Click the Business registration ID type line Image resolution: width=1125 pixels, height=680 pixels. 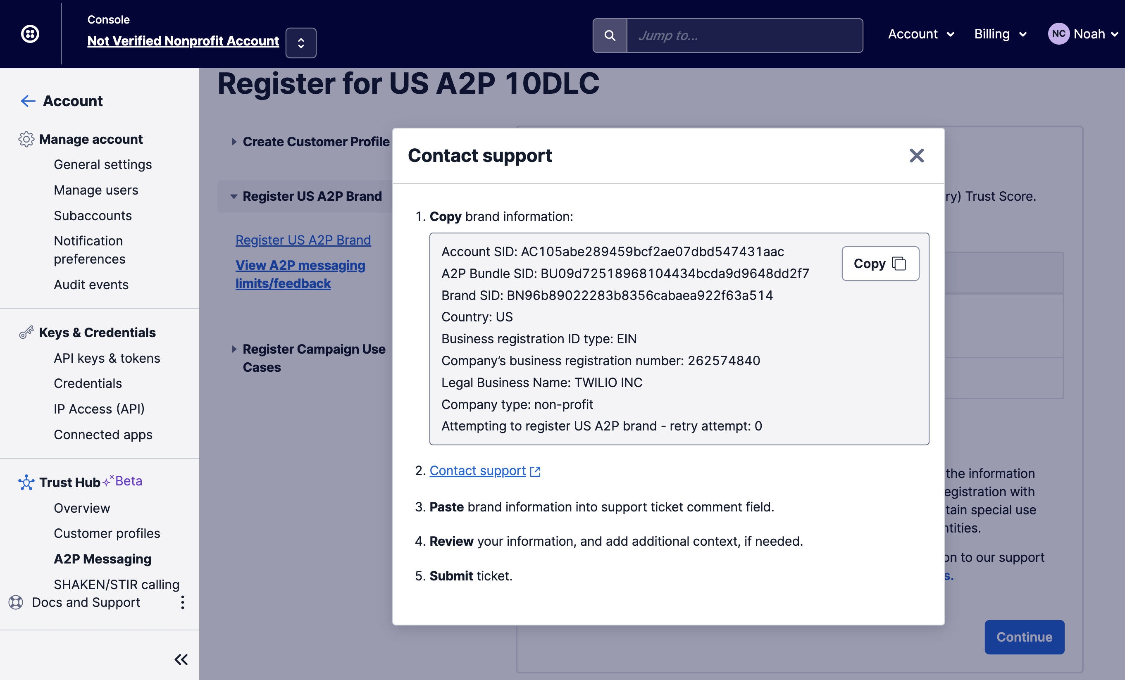[x=539, y=339]
